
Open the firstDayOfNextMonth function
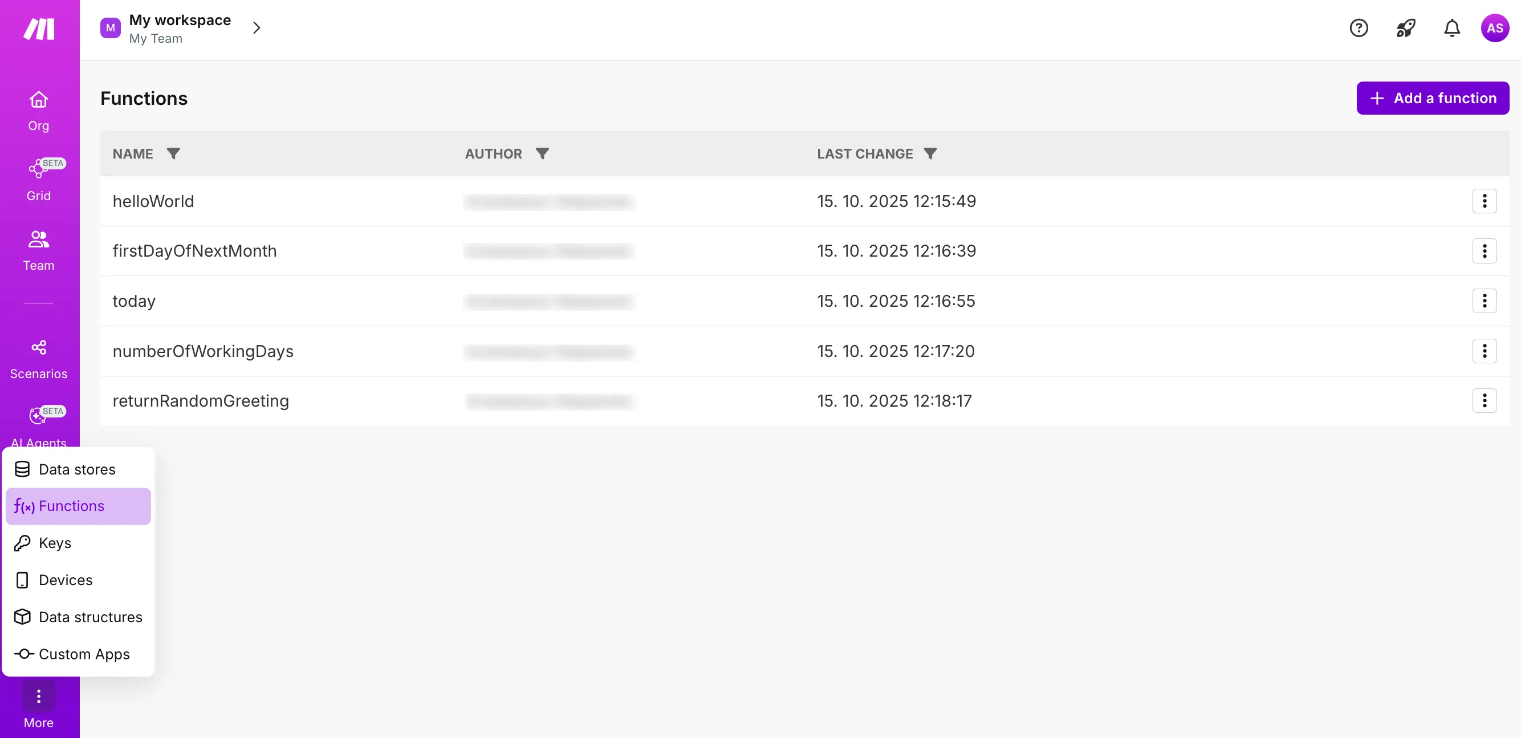click(194, 250)
